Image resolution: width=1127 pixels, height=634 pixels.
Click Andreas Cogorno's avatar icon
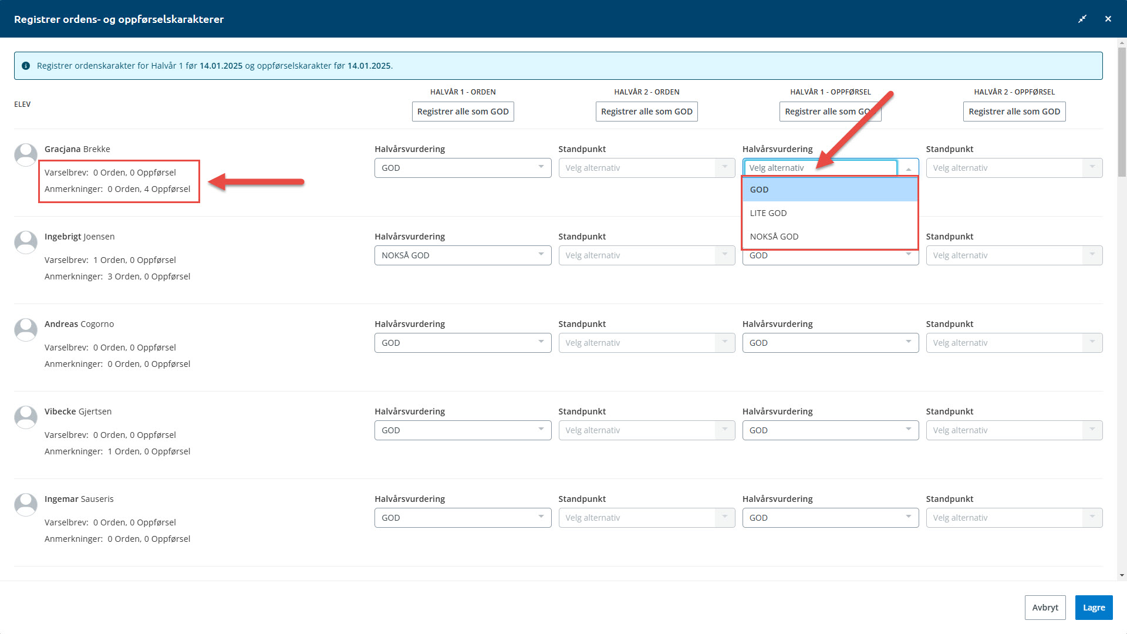26,329
